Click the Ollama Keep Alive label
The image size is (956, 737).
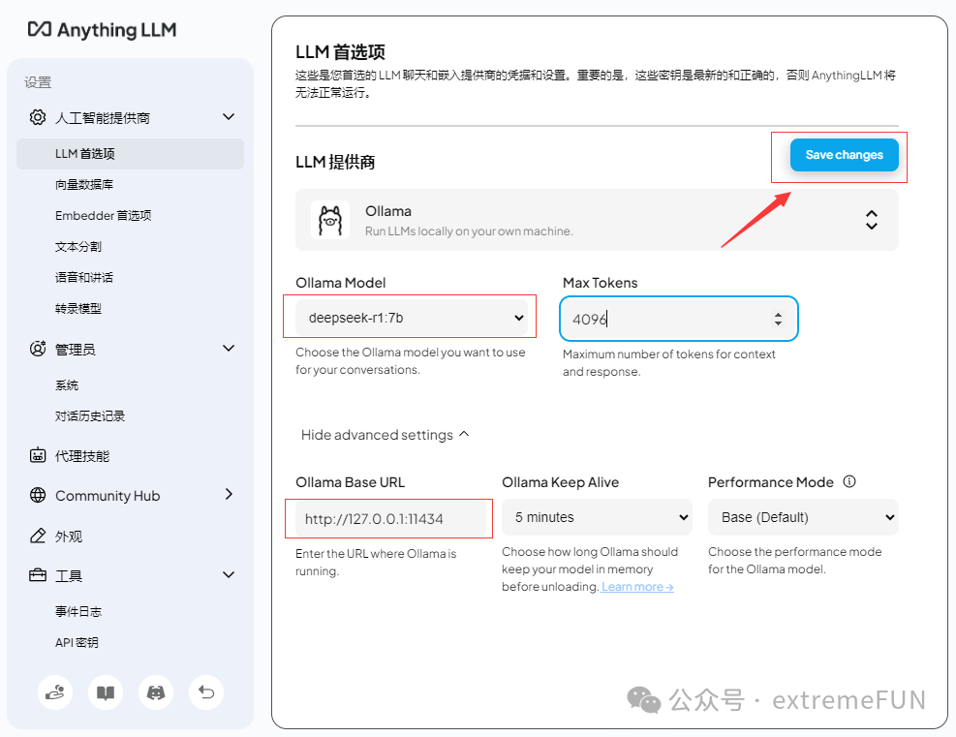[560, 482]
